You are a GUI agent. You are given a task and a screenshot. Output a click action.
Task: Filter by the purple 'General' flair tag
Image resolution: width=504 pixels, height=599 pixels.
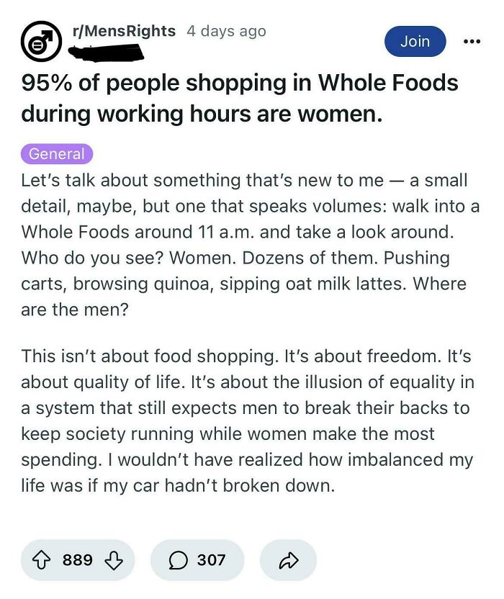[57, 153]
